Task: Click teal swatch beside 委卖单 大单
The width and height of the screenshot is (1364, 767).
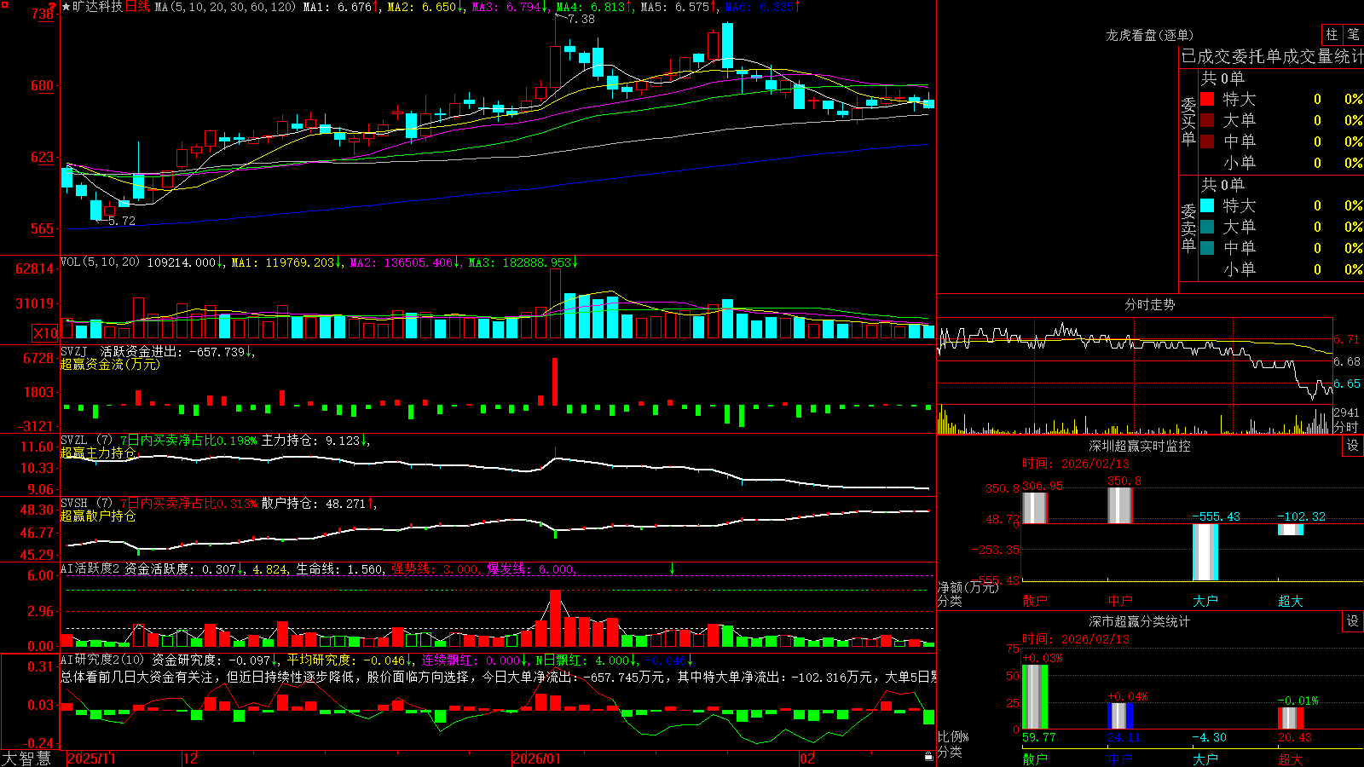Action: pyautogui.click(x=1207, y=227)
